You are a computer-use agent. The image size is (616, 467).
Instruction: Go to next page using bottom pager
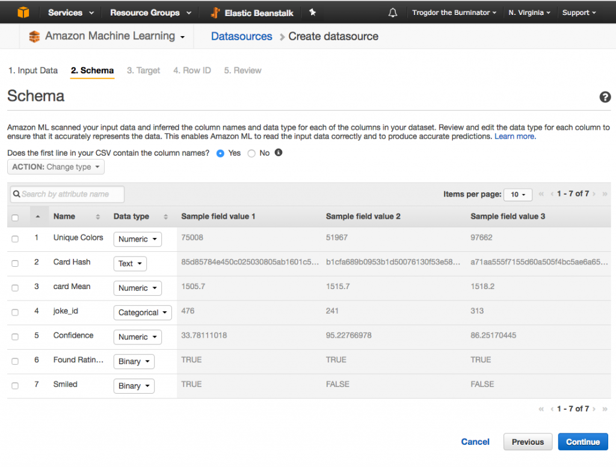point(594,409)
